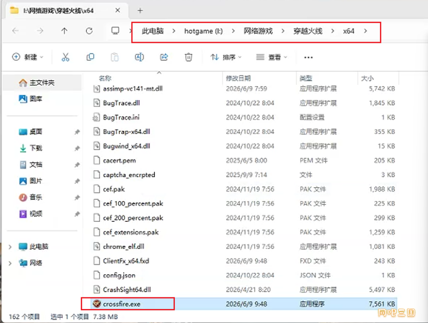The height and width of the screenshot is (323, 428).
Task: Open the 查看 (View) dropdown
Action: 272,57
